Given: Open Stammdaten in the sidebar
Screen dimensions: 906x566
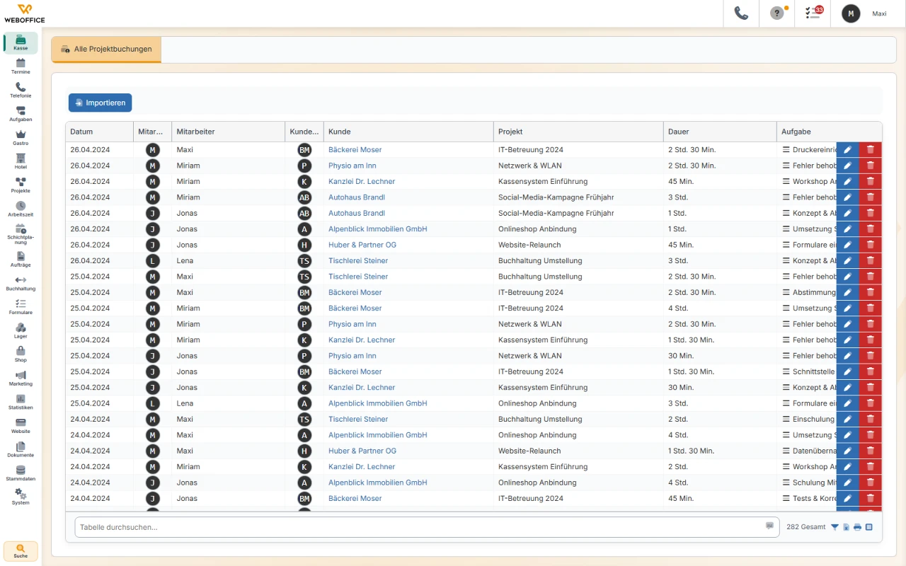Looking at the screenshot, I should [21, 473].
